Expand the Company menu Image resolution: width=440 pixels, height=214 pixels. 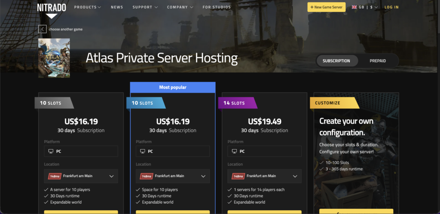180,7
